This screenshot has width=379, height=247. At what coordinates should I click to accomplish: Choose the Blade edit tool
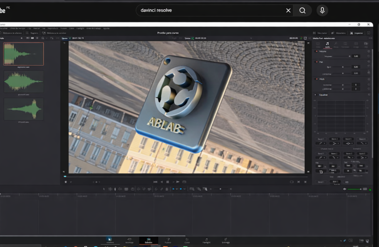120,189
